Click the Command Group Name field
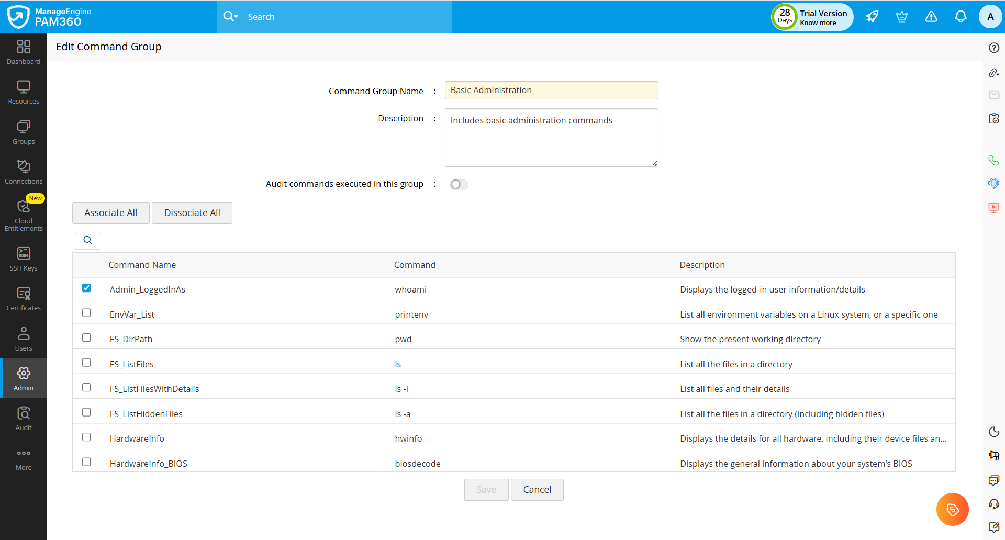Viewport: 1005px width, 540px height. coord(551,90)
